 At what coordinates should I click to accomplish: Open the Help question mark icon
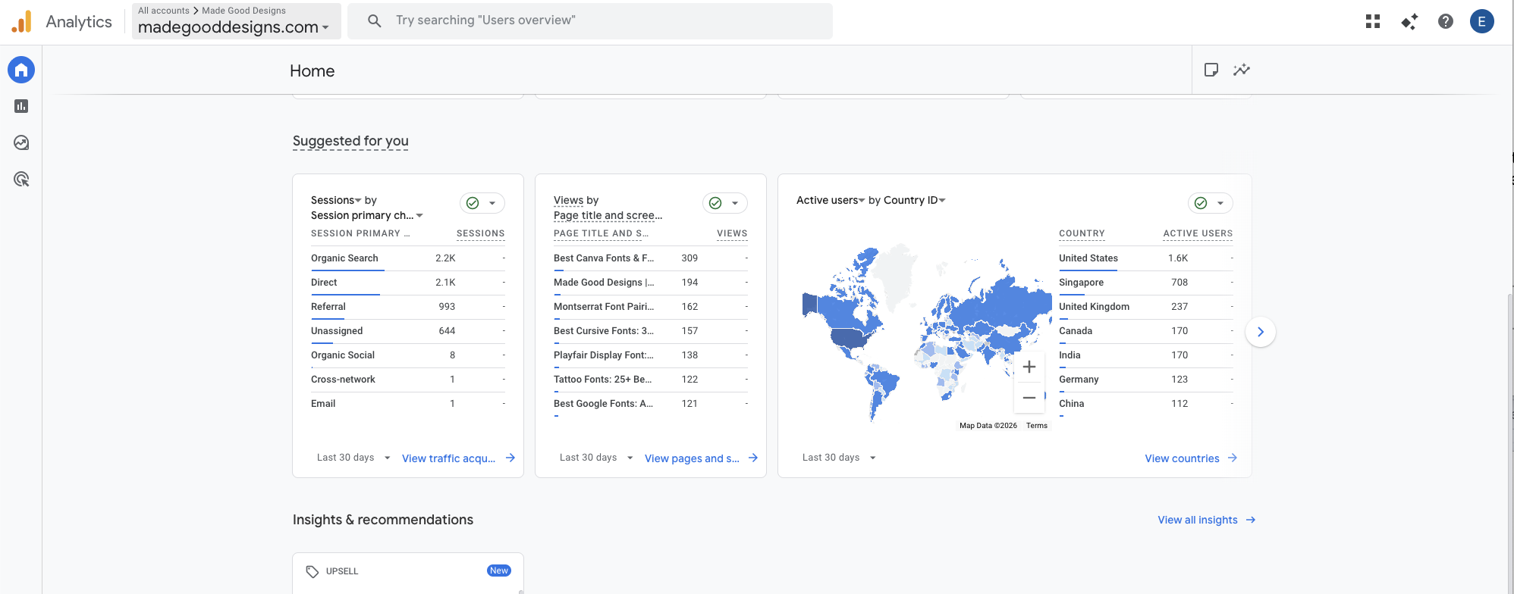[x=1446, y=21]
